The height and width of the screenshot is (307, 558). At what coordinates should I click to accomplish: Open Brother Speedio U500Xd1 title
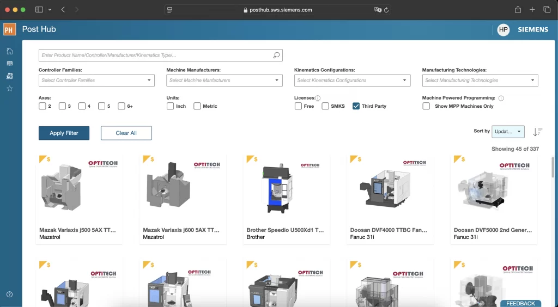[x=285, y=230]
